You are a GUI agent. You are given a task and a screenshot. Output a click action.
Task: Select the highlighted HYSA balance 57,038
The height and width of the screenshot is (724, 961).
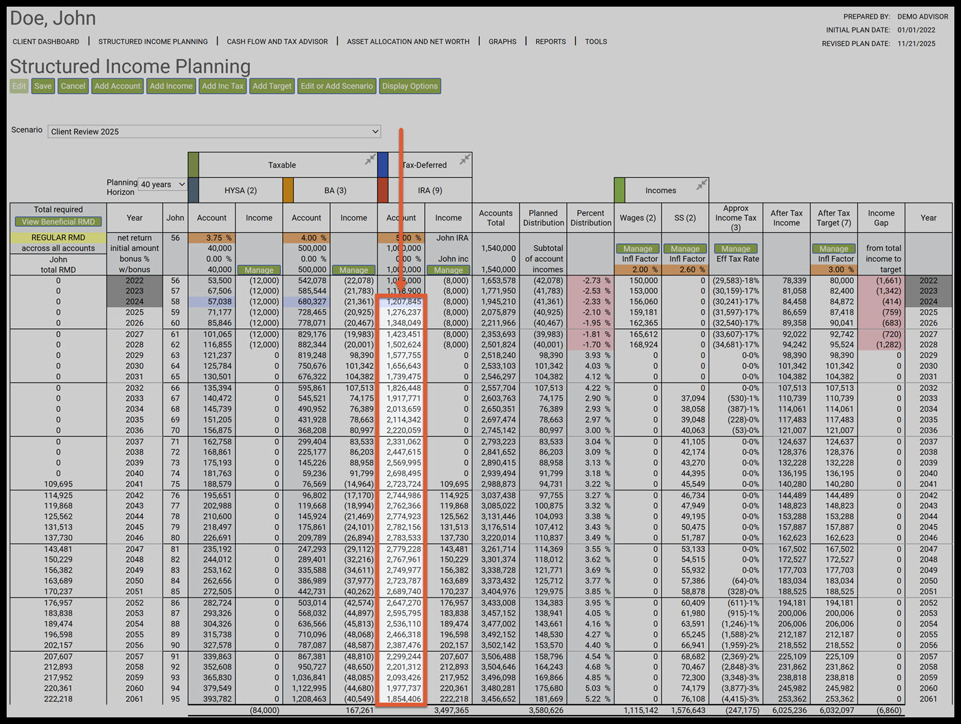coord(211,302)
